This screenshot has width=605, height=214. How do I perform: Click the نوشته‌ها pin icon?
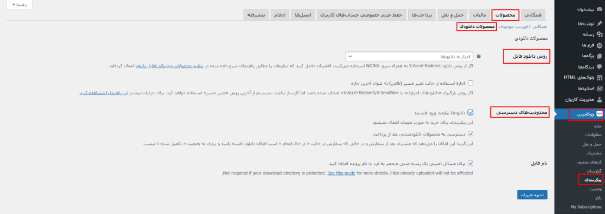pos(599,24)
